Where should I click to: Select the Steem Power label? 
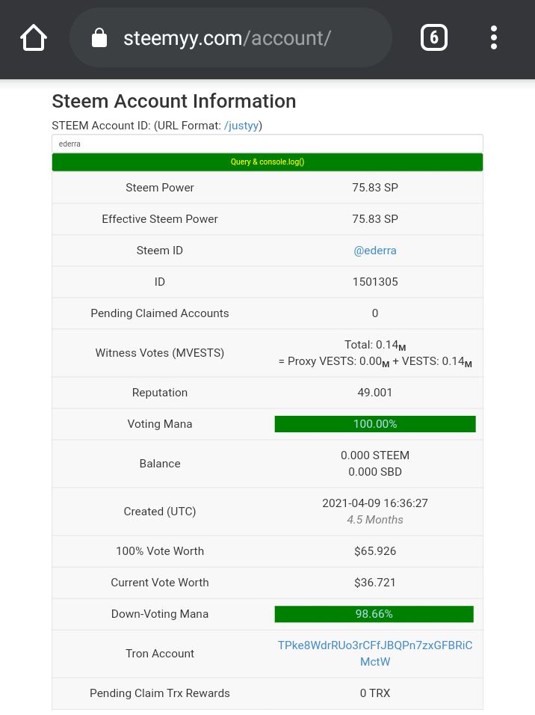[160, 188]
